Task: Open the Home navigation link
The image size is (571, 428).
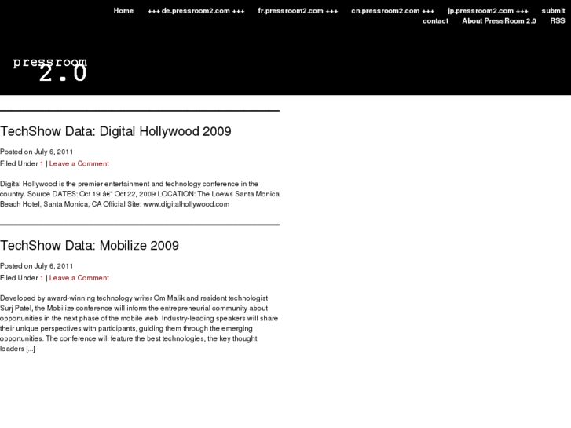Action: (123, 11)
